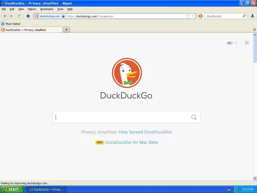Open the Most Visited bookmarks folder
Viewport: 257px width, 193px height.
tap(11, 24)
